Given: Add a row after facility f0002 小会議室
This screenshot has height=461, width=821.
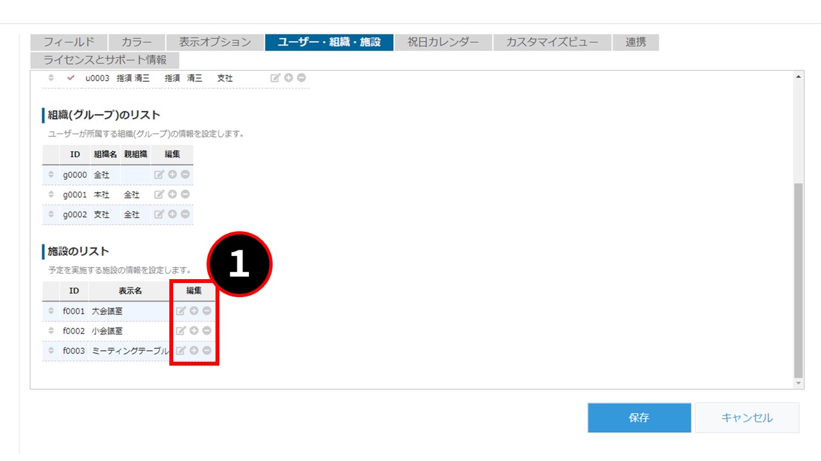Looking at the screenshot, I should tap(194, 331).
